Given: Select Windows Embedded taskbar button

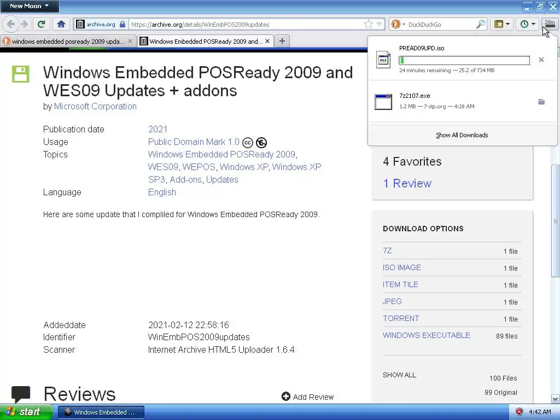Looking at the screenshot, I should (x=101, y=412).
